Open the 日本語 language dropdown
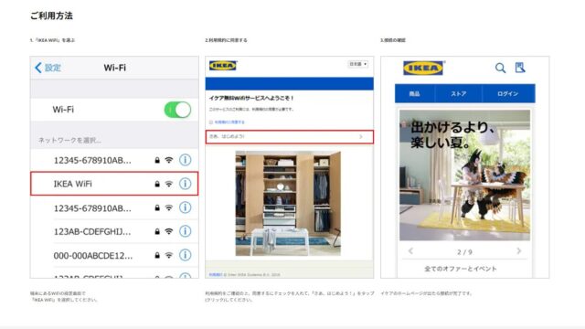The height and width of the screenshot is (329, 585). coord(357,64)
